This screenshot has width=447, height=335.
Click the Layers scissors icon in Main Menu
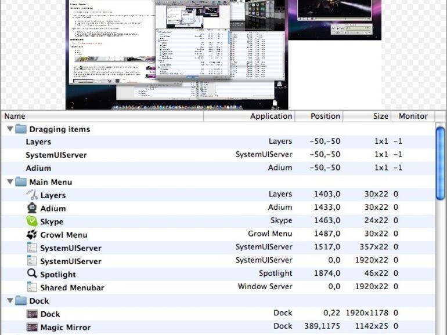tap(32, 195)
